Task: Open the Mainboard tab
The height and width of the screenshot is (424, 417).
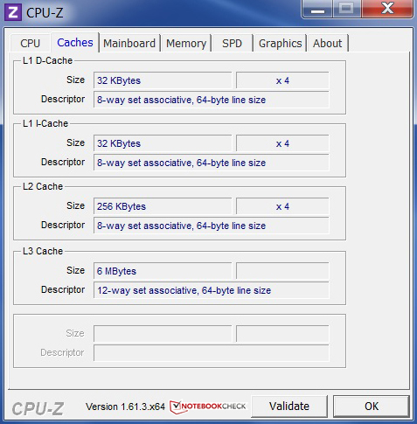Action: [x=129, y=44]
